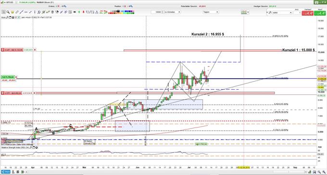Expand the chart style dropdown arrow
The width and height of the screenshot is (327, 175).
click(248, 12)
